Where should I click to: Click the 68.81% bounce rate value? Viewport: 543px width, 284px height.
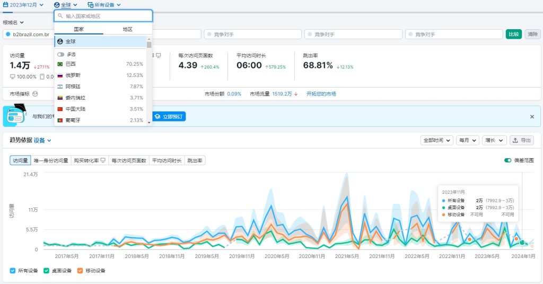[318, 65]
